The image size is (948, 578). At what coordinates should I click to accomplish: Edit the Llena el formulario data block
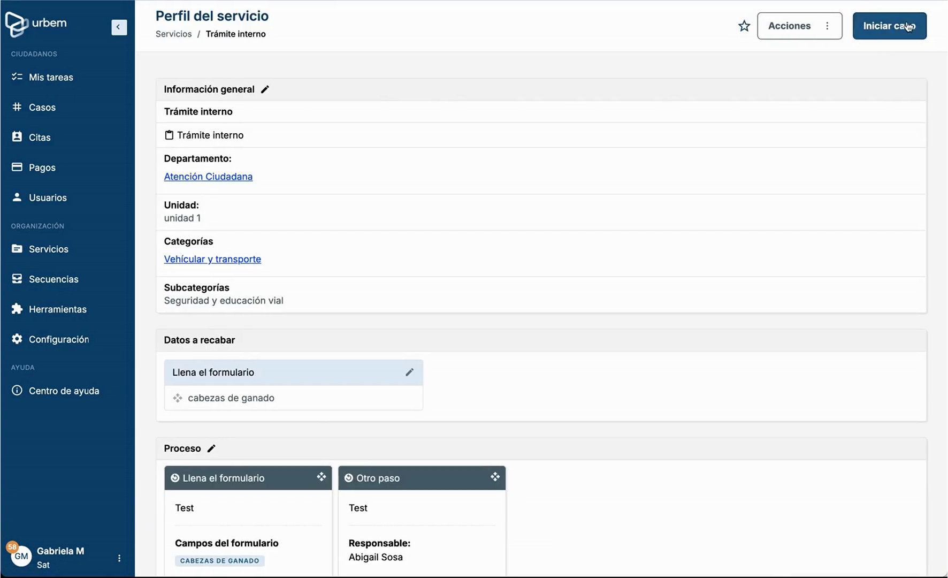point(409,372)
